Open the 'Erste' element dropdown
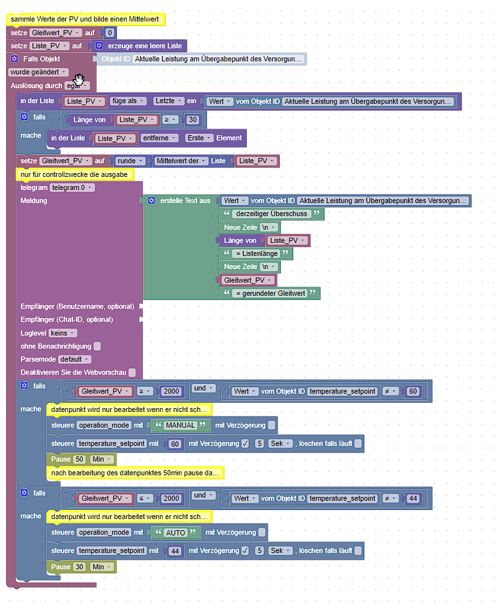Viewport: 496px width, 602px height. pos(199,138)
